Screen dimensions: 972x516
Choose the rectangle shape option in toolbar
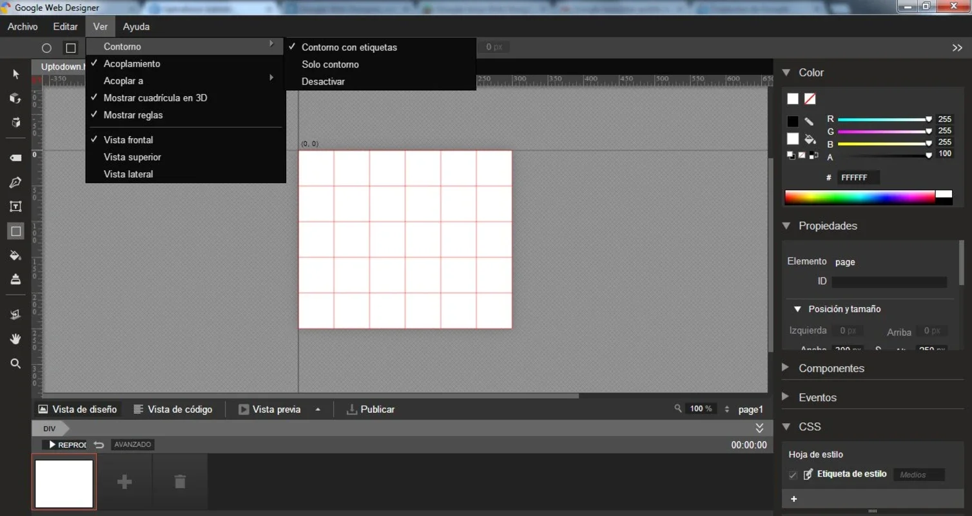point(71,48)
